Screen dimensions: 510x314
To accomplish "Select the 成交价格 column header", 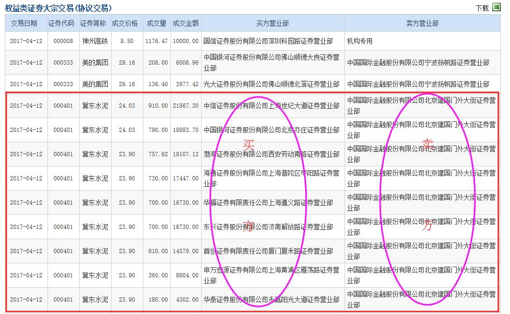I will tap(125, 23).
